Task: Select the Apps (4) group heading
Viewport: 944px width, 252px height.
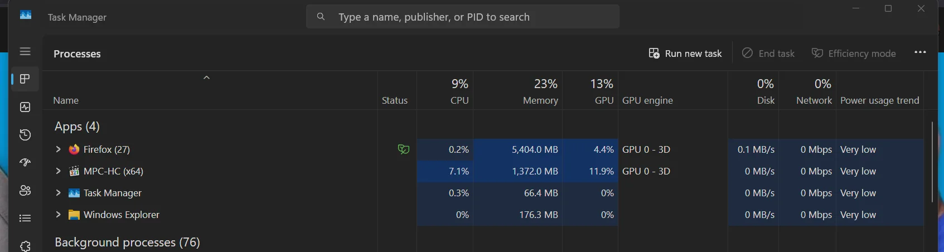Action: (x=77, y=127)
